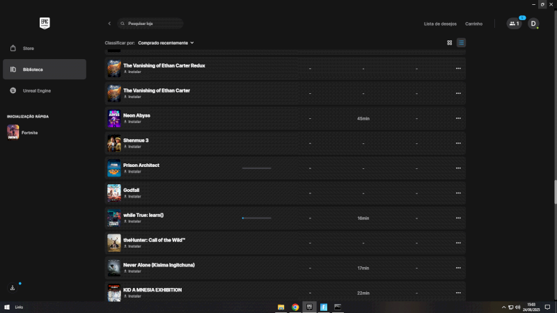557x313 pixels.
Task: Click the Neon Abyss cover thumbnail
Action: coord(114,118)
